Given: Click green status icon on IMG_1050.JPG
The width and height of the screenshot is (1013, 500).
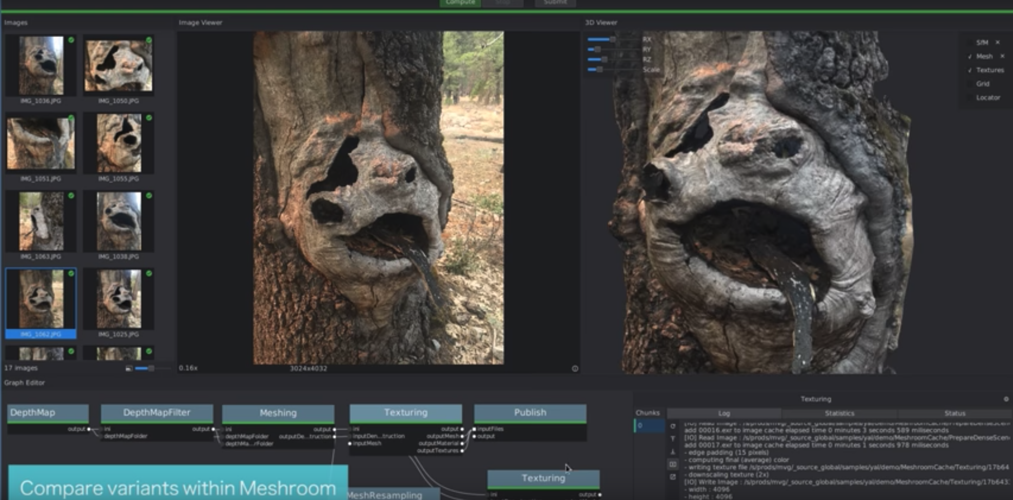Looking at the screenshot, I should (149, 40).
